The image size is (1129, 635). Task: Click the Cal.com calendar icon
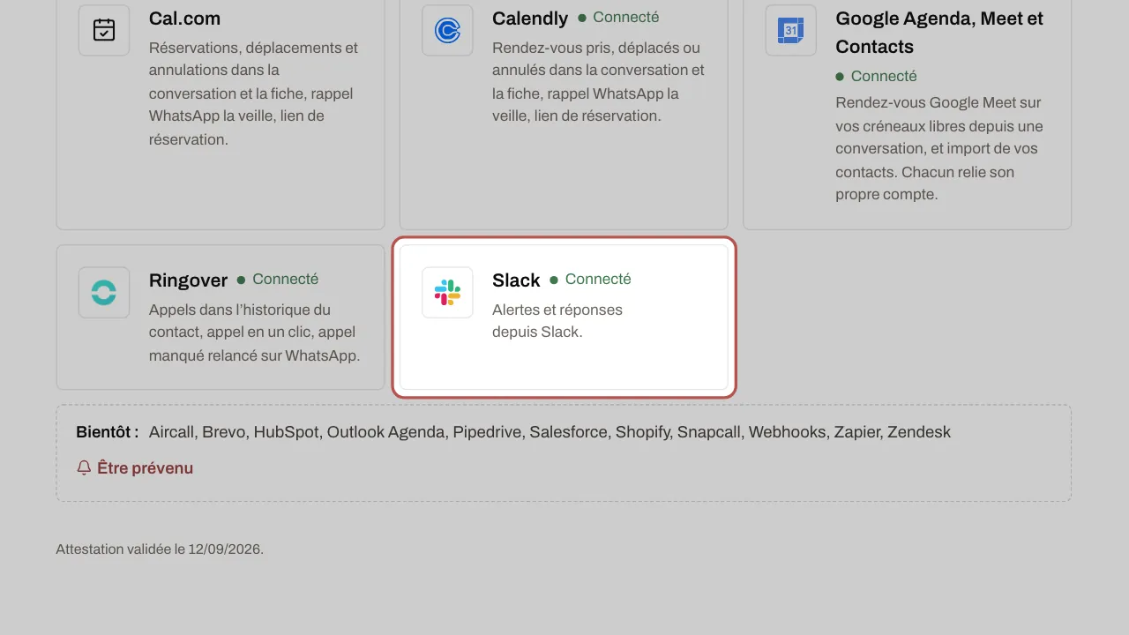coord(104,30)
